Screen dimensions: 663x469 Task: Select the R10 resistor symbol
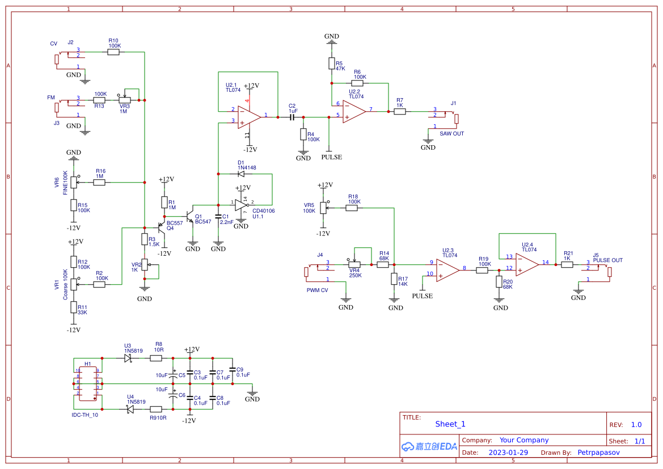coord(113,52)
